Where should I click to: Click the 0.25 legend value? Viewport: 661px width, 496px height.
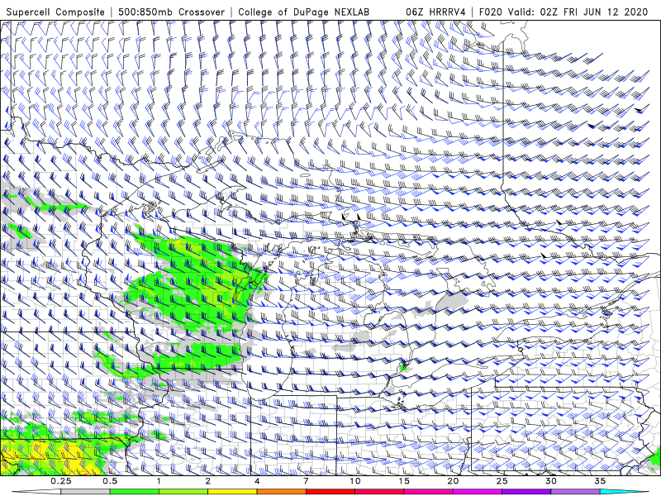[x=61, y=481]
